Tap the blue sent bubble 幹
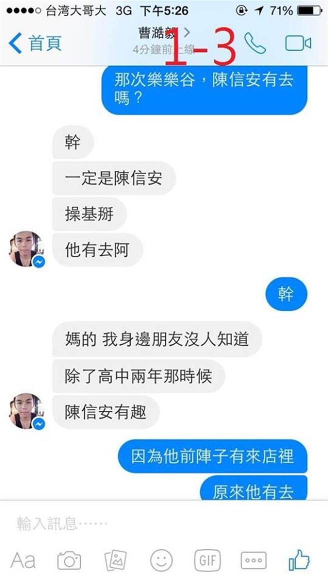Image resolution: width=328 pixels, height=583 pixels. pos(286,294)
